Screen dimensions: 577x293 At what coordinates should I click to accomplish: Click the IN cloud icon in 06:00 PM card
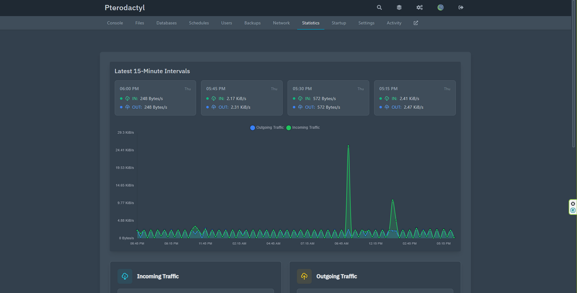(127, 99)
